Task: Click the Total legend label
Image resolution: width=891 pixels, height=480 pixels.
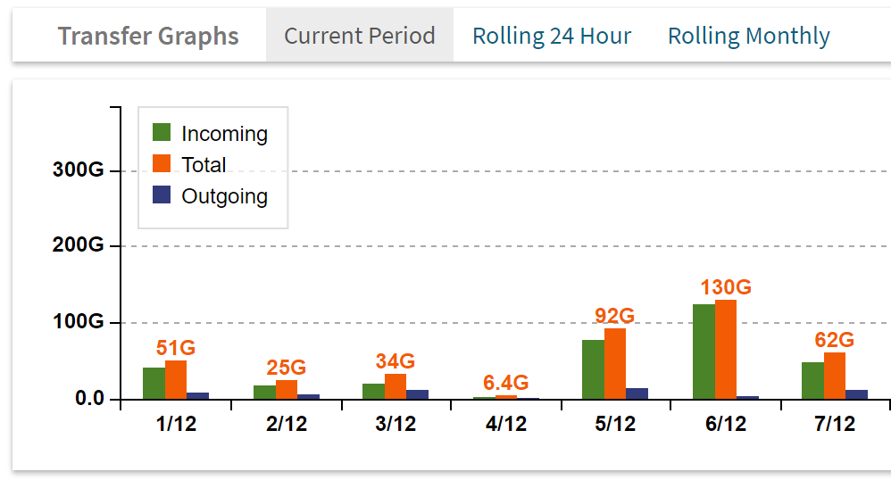Action: tap(204, 165)
